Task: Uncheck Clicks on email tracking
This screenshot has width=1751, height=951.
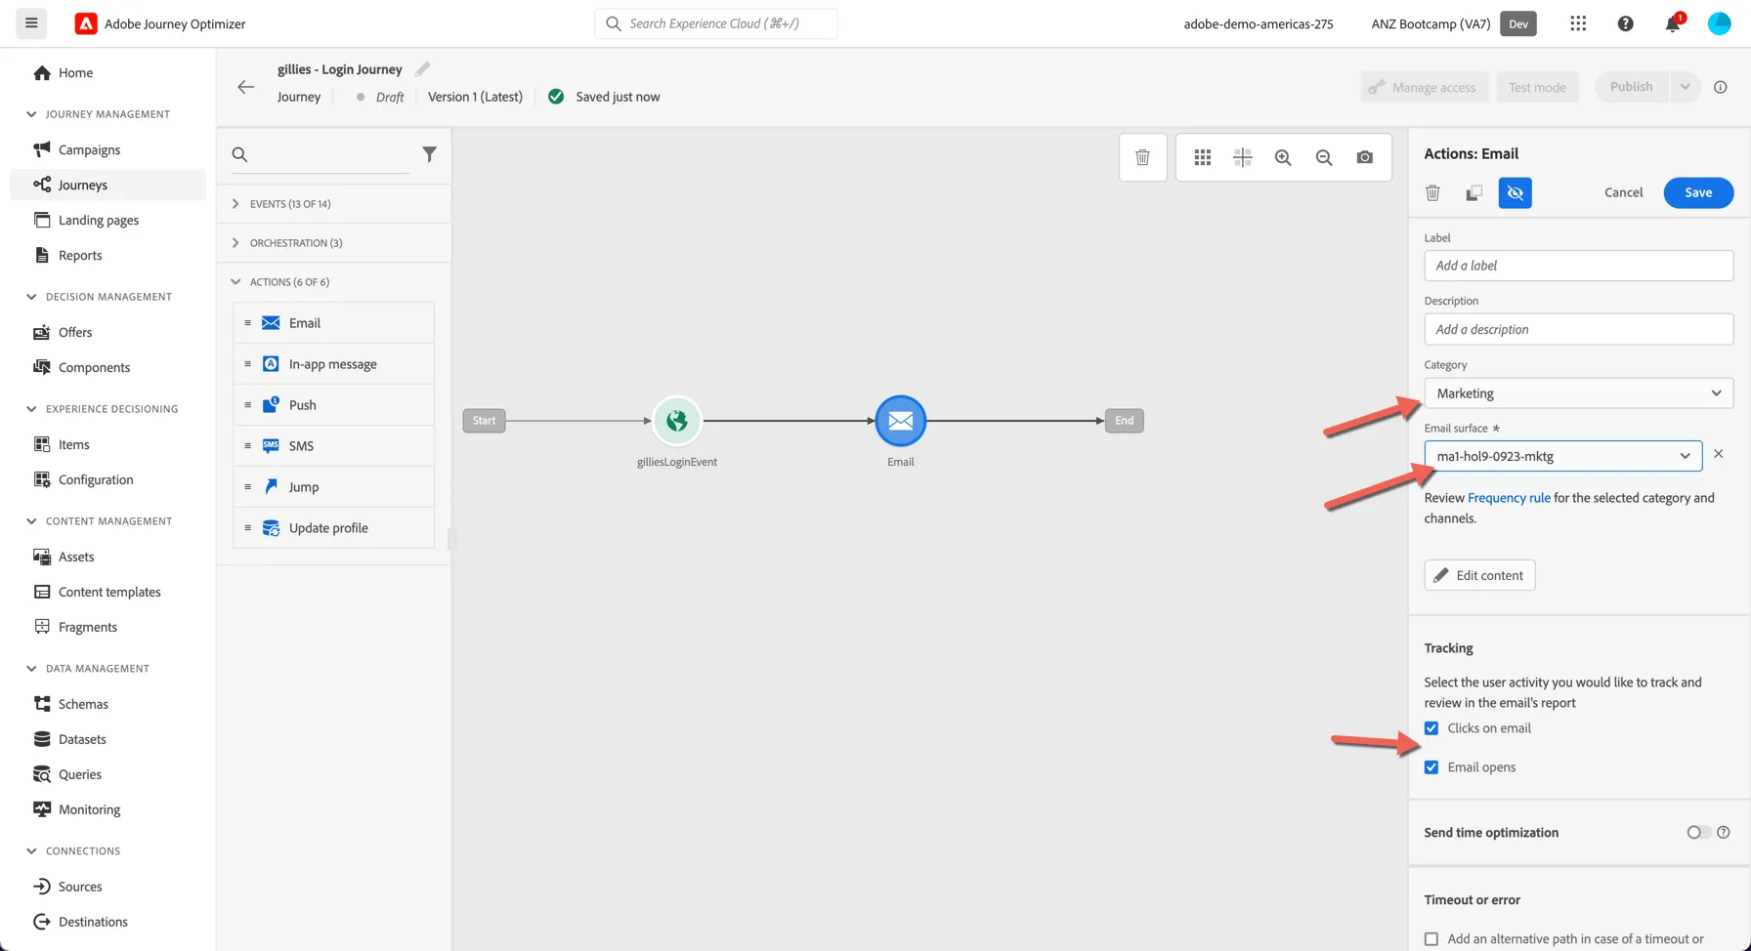Action: [1431, 728]
